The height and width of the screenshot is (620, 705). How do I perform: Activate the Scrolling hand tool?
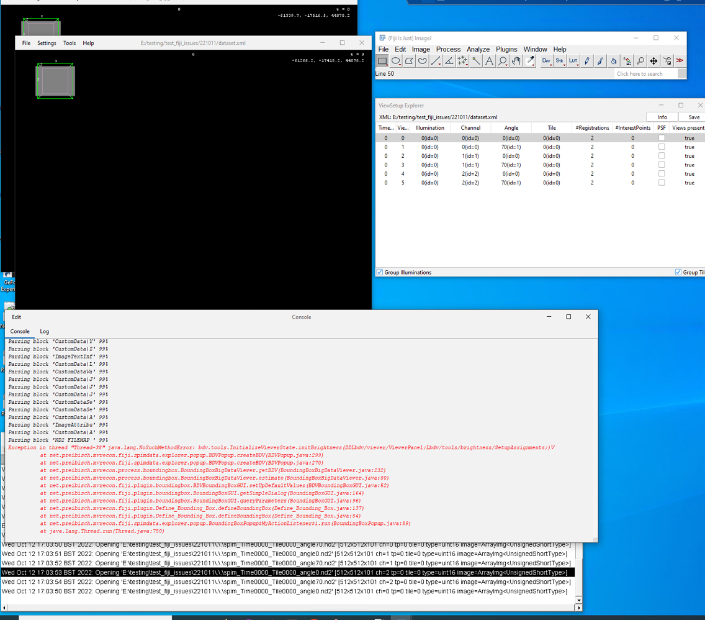coord(515,60)
